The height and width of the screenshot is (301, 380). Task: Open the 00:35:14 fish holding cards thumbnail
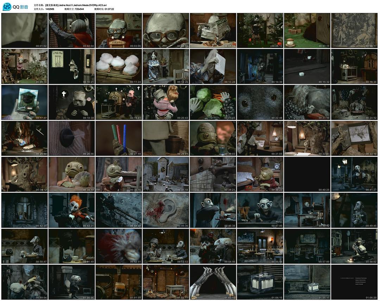coord(71,174)
